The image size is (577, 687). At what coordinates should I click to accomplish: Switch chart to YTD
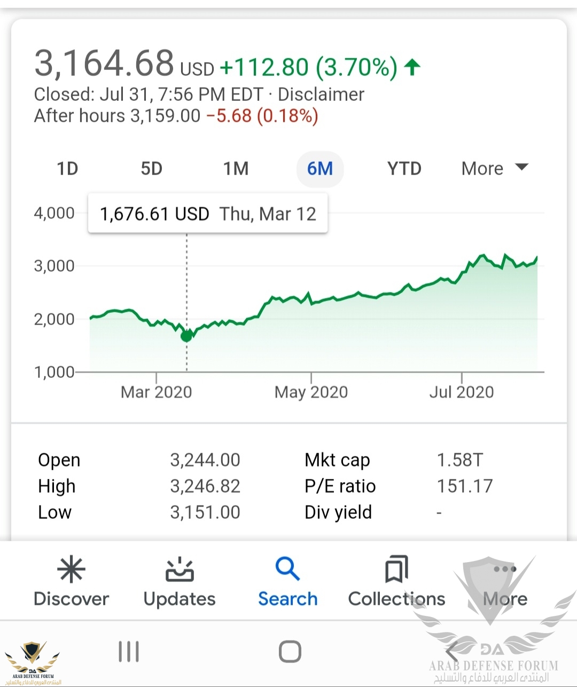pyautogui.click(x=404, y=169)
